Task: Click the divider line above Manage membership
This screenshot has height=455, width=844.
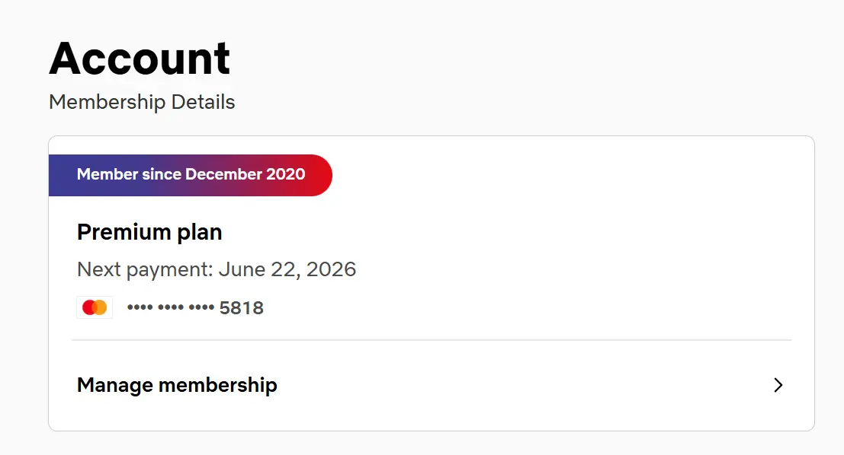Action: click(432, 340)
